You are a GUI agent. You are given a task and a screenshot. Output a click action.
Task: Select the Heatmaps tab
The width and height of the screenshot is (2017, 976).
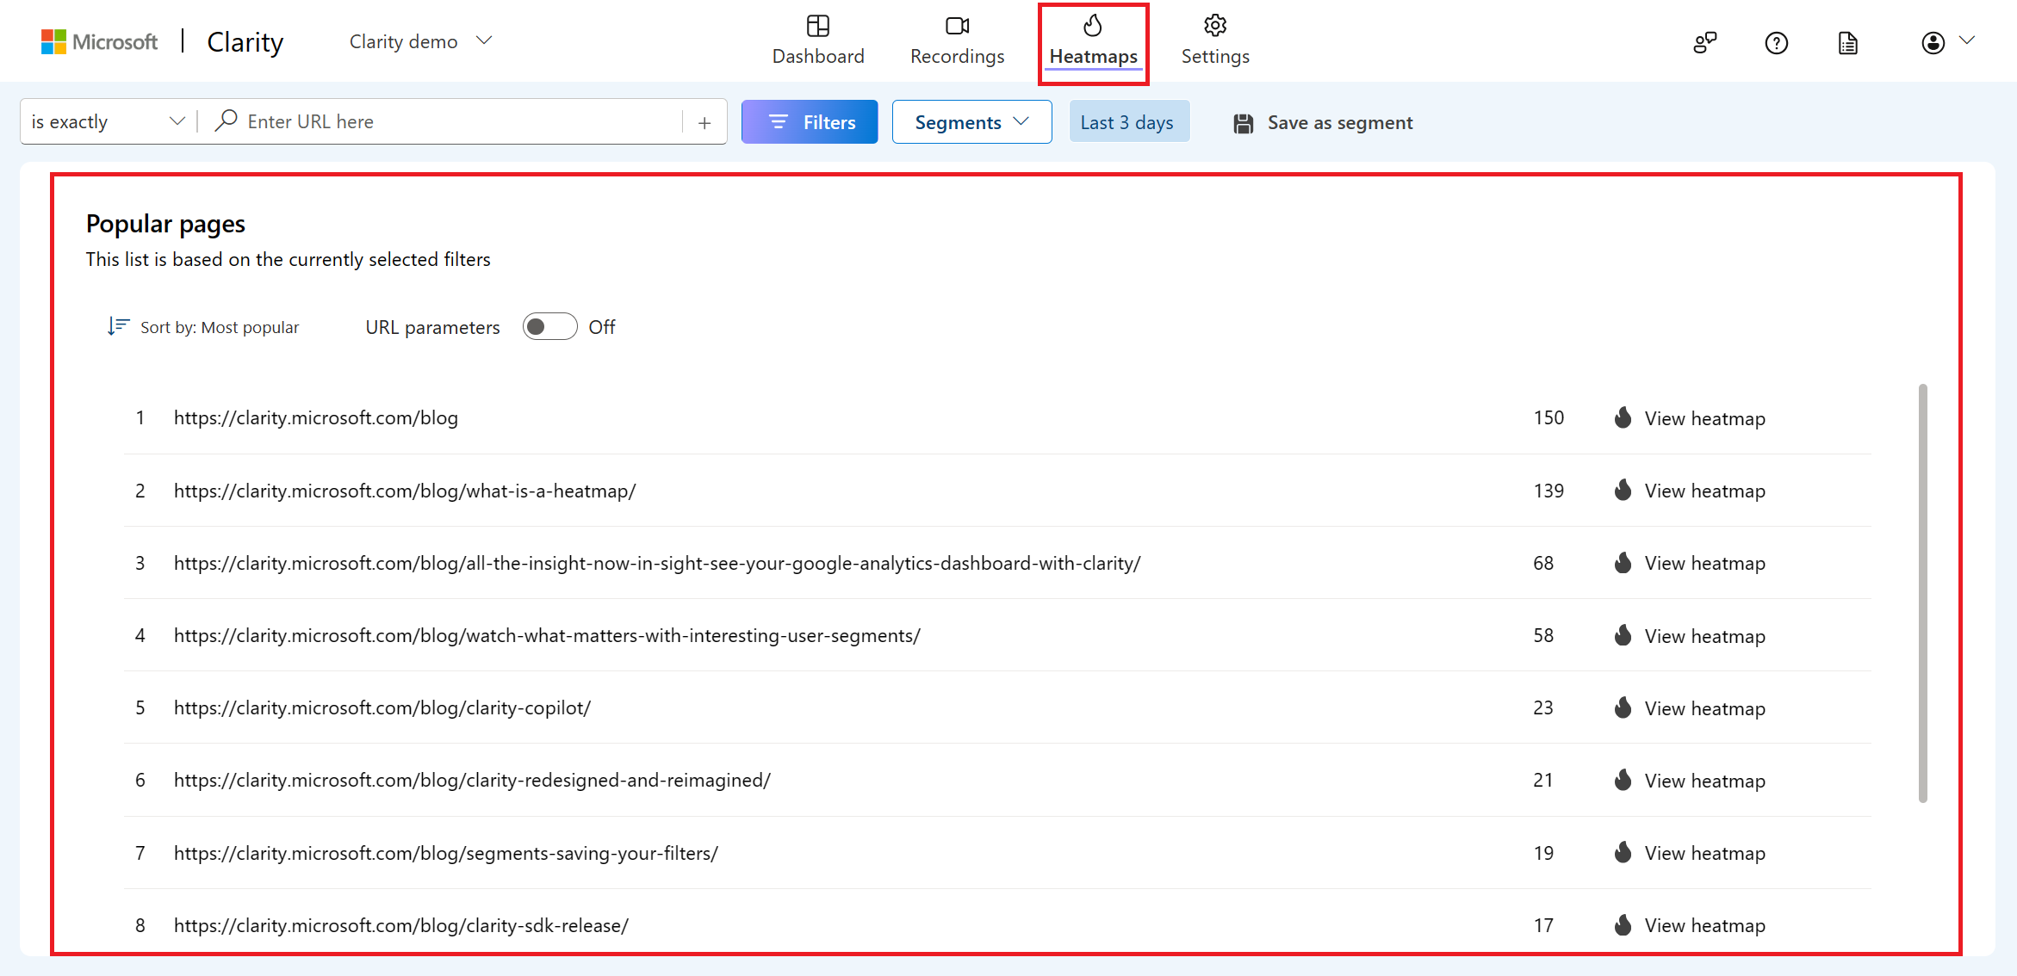(1094, 40)
